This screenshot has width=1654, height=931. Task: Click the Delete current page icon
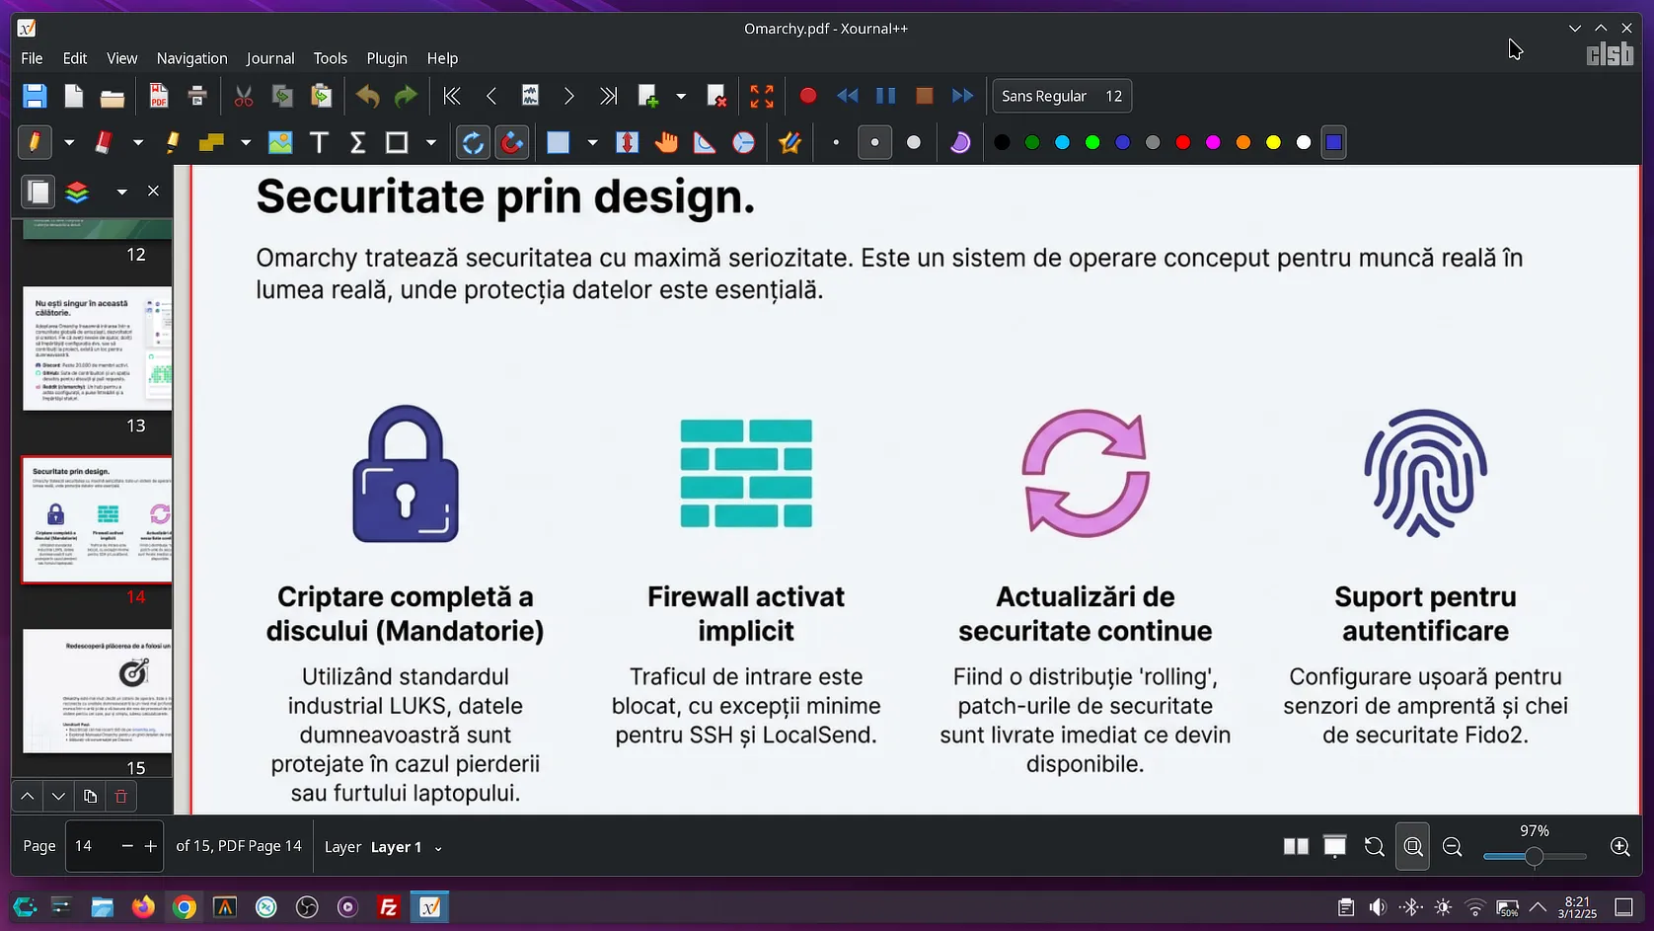[x=716, y=96]
